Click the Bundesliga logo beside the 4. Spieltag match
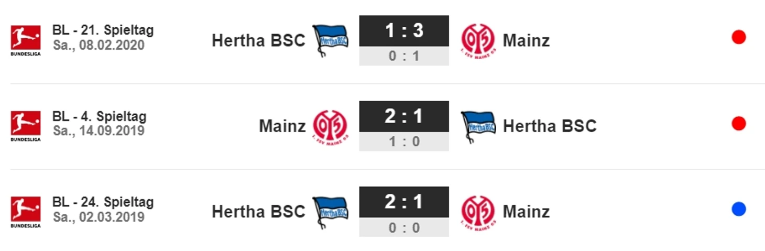765x251 pixels. click(x=26, y=126)
